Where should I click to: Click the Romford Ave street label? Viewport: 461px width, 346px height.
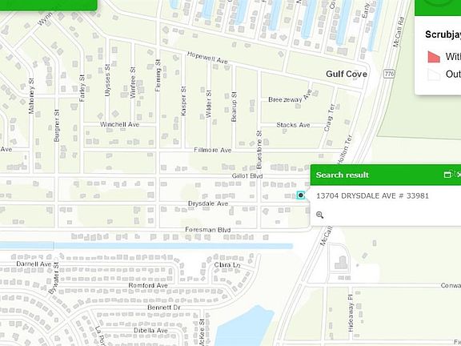click(x=148, y=285)
